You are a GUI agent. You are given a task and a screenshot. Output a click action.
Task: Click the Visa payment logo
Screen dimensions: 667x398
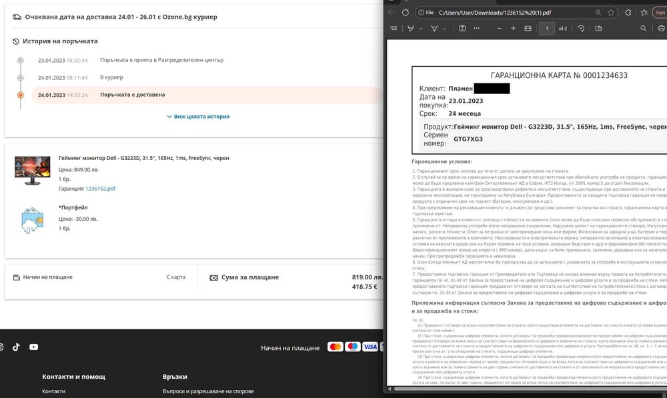tap(370, 347)
